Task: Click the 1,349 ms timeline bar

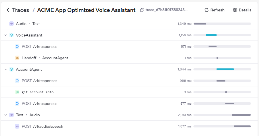Action: pos(200,24)
